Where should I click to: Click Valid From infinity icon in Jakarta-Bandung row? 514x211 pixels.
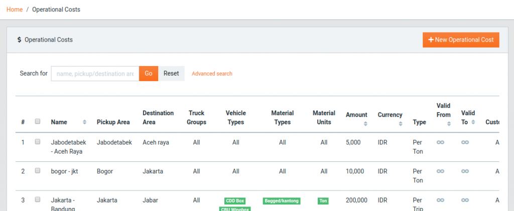(440, 200)
